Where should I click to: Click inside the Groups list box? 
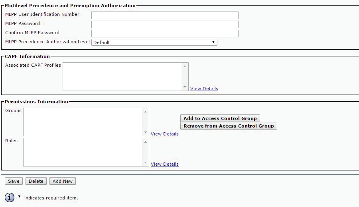(83, 122)
